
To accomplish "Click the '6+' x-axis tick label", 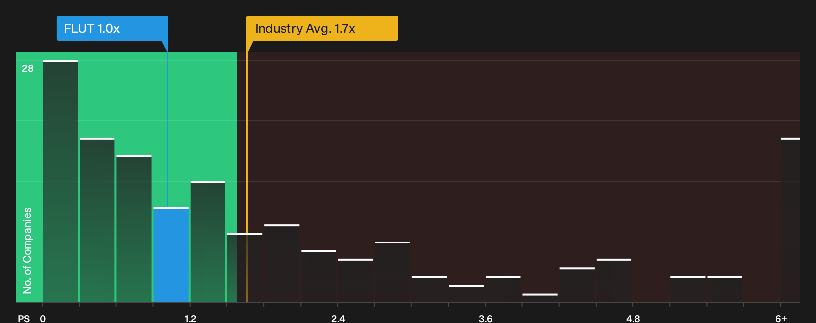I will (781, 318).
